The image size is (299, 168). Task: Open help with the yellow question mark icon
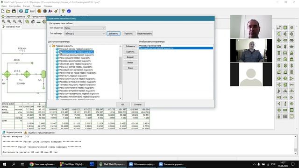63,11
